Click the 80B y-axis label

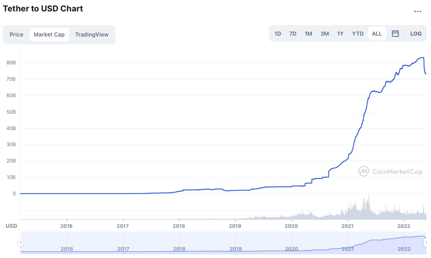pos(11,63)
